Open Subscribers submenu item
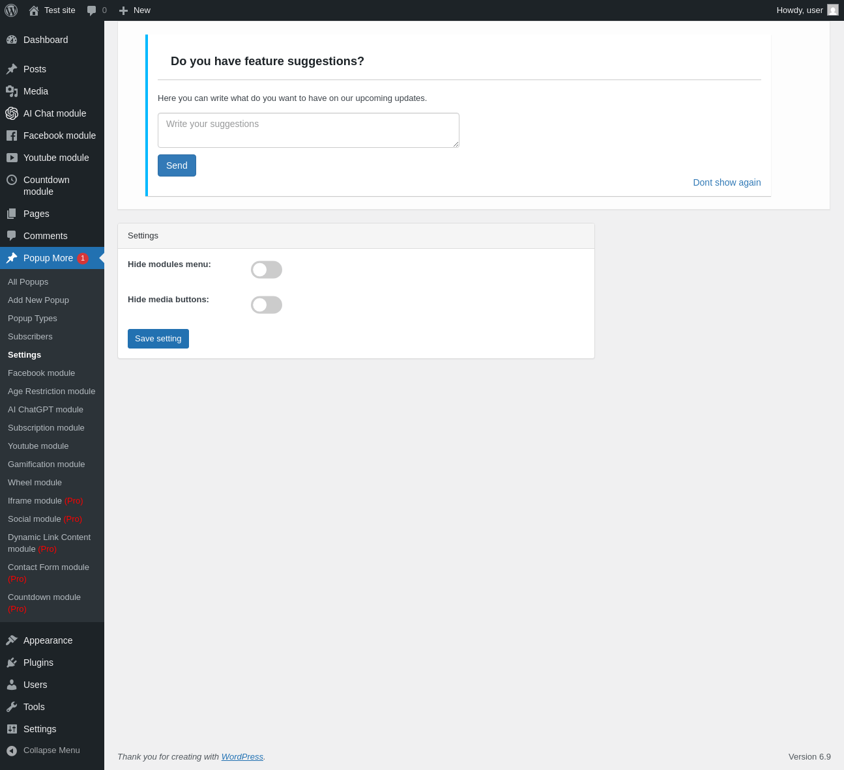Image resolution: width=844 pixels, height=770 pixels. [x=30, y=337]
